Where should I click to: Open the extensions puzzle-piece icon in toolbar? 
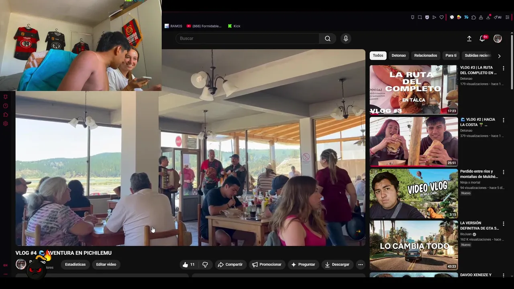click(473, 17)
